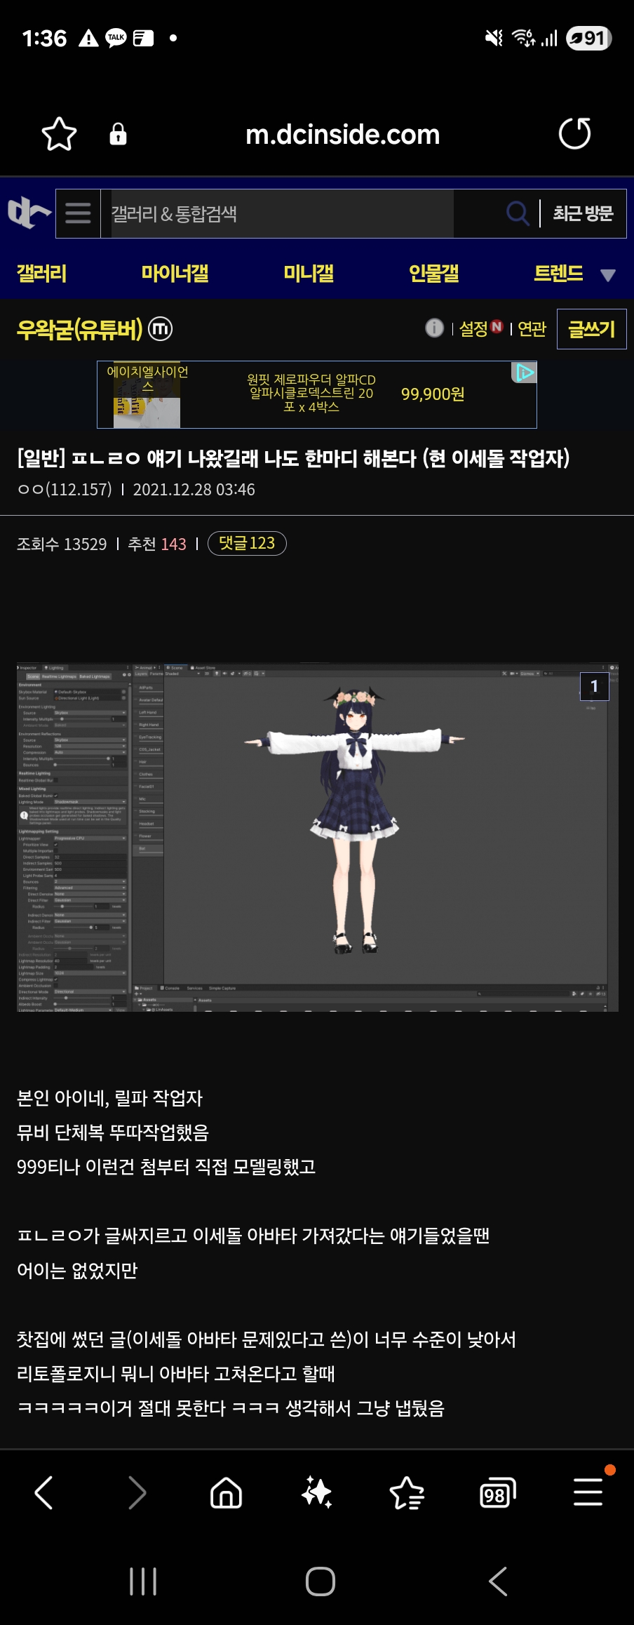Bookmark this page with the star icon
This screenshot has width=634, height=1625.
click(59, 134)
